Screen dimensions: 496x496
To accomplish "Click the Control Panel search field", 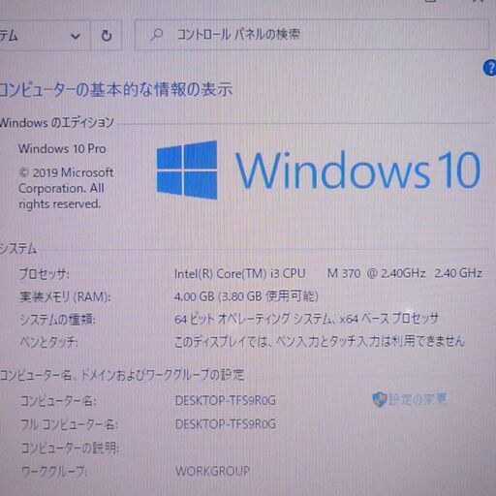I will (x=312, y=34).
